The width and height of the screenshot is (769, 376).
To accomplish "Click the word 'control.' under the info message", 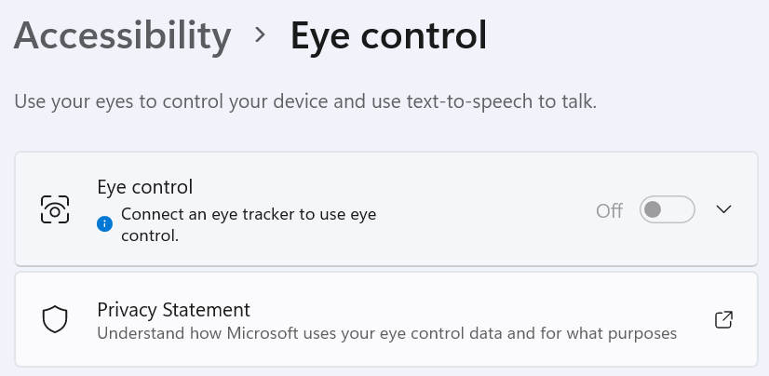I will pos(150,235).
